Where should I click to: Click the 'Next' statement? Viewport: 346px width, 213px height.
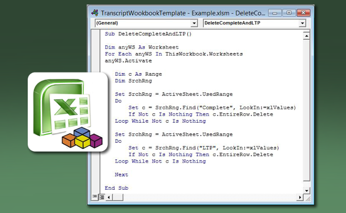122,174
